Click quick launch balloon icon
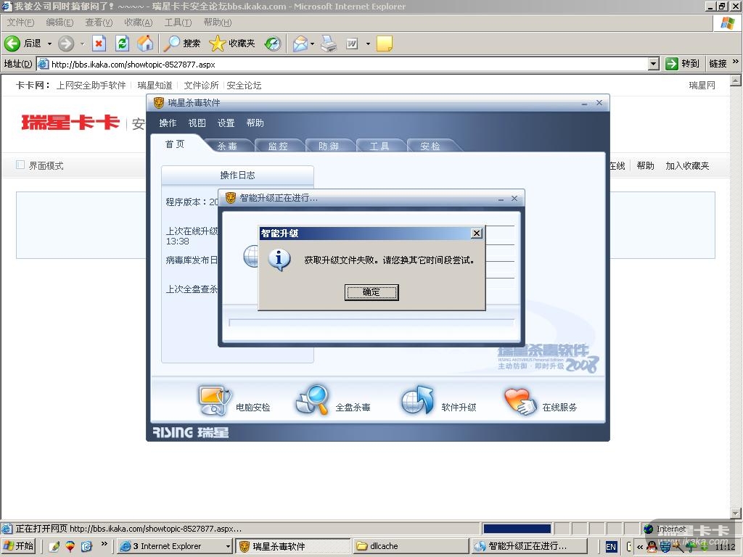 tap(70, 546)
